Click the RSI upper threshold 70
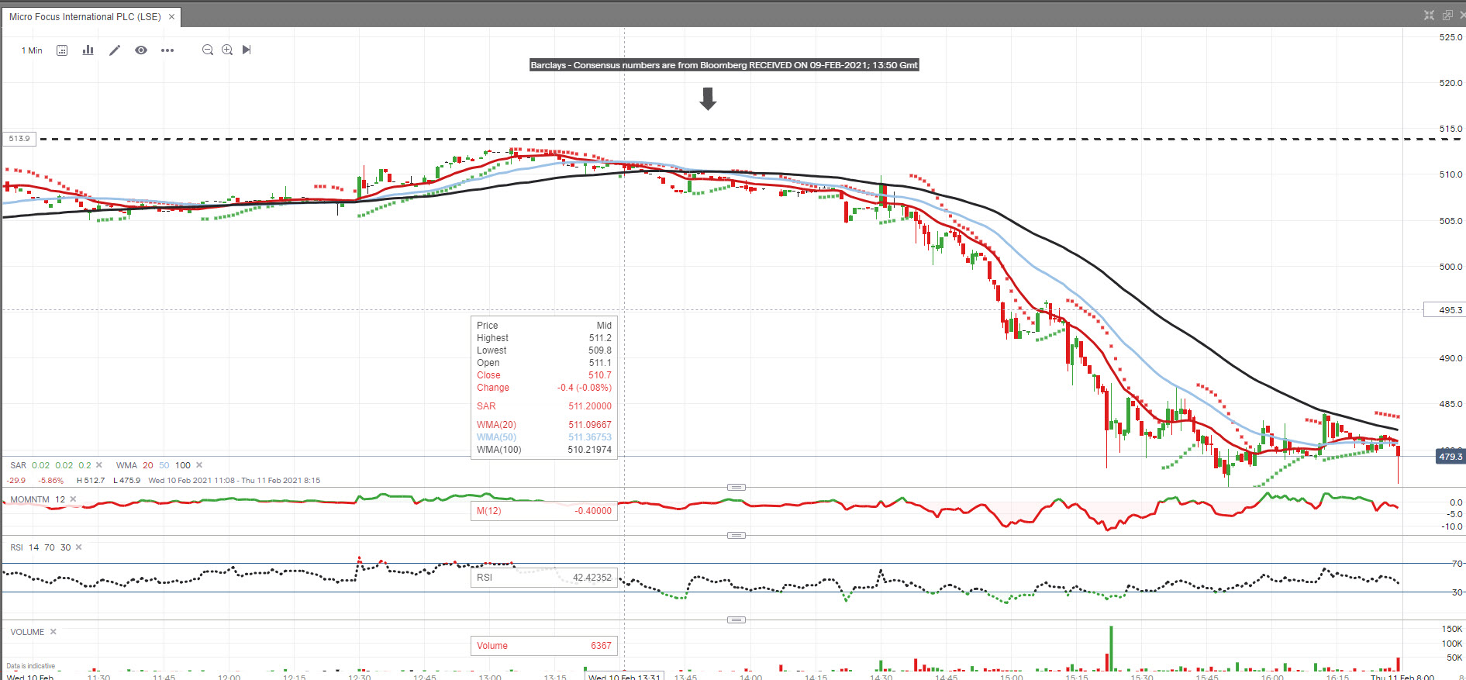 point(50,547)
